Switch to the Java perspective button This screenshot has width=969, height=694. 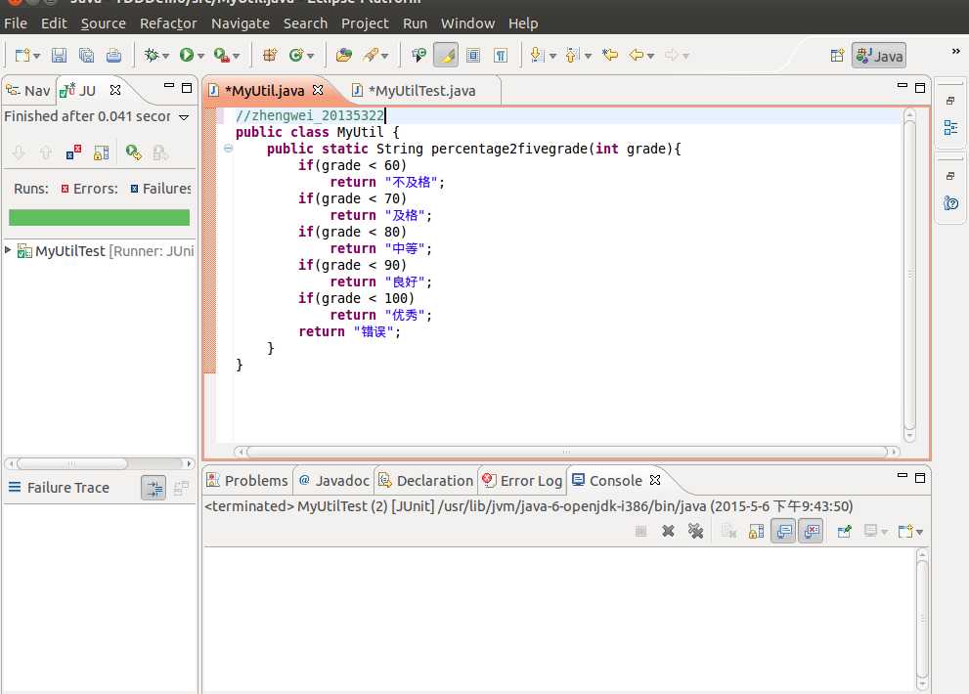(879, 56)
